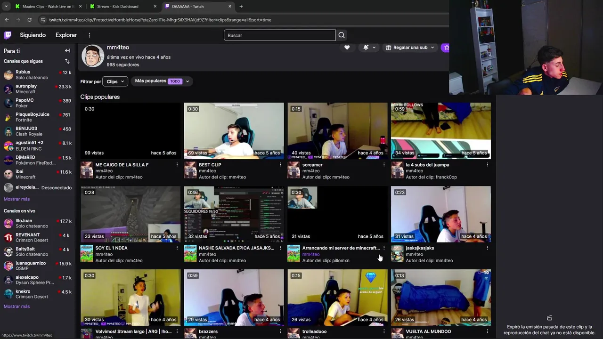Open DjMaRiiO channel in sidebar
Screen dimensions: 603x339
pyautogui.click(x=38, y=160)
